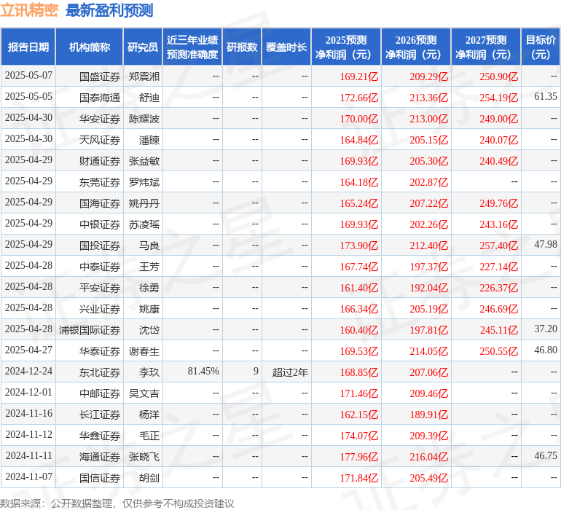Click the 2025预测净利润 column header
The image size is (561, 510).
pos(346,47)
